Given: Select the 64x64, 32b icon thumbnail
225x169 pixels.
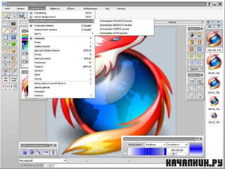Looking at the screenshot, I should click(214, 85).
